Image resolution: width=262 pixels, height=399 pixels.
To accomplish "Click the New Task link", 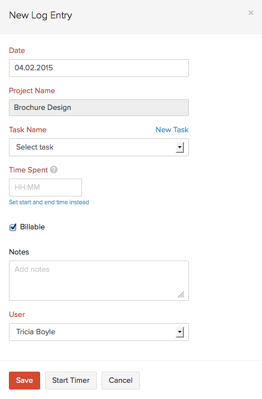I will click(172, 130).
